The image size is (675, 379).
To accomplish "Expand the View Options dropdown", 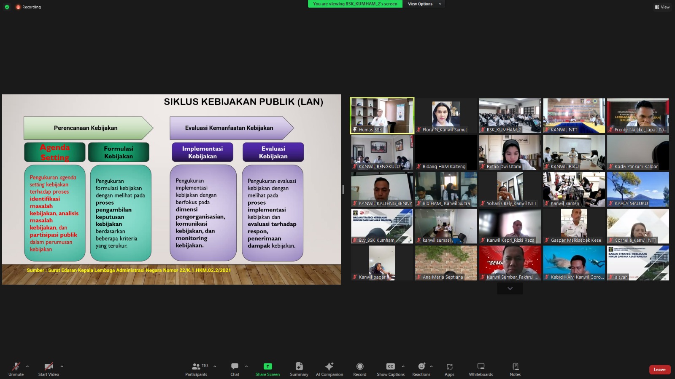I will pos(424,4).
